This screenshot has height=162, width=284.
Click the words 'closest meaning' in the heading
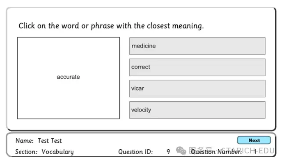point(175,26)
